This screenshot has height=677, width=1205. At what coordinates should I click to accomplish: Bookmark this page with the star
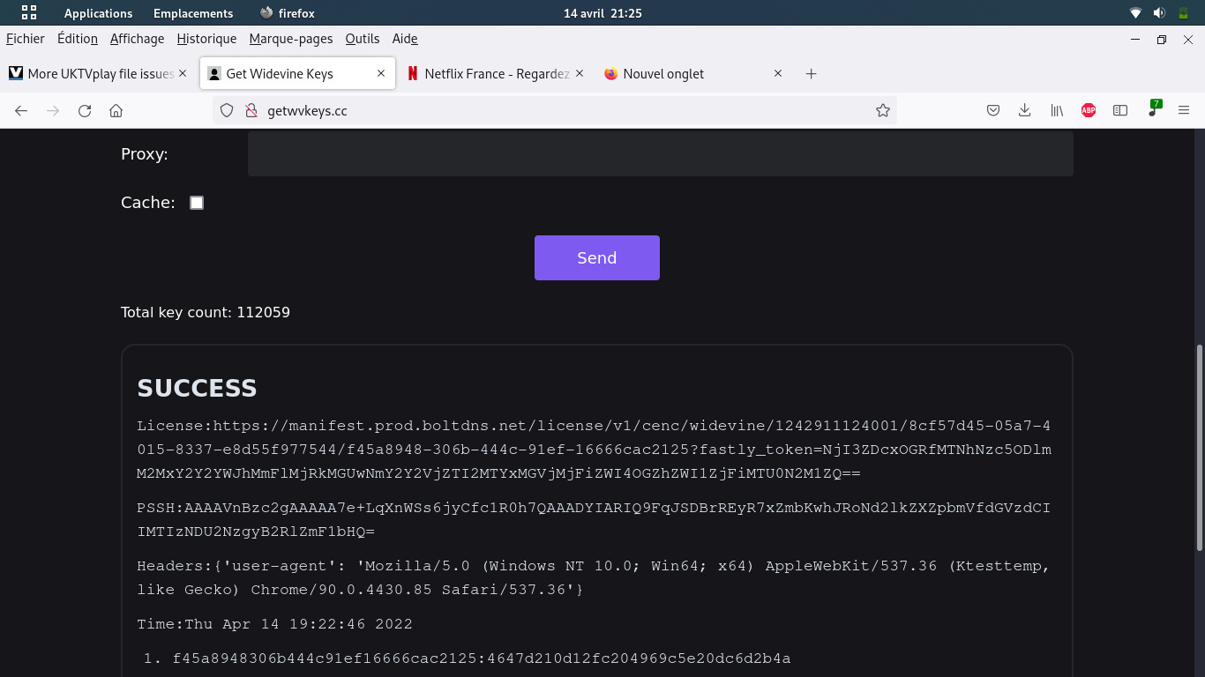[882, 111]
